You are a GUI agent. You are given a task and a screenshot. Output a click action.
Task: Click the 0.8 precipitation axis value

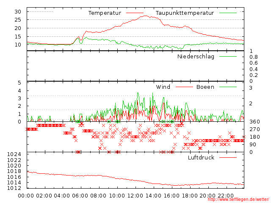click(254, 57)
